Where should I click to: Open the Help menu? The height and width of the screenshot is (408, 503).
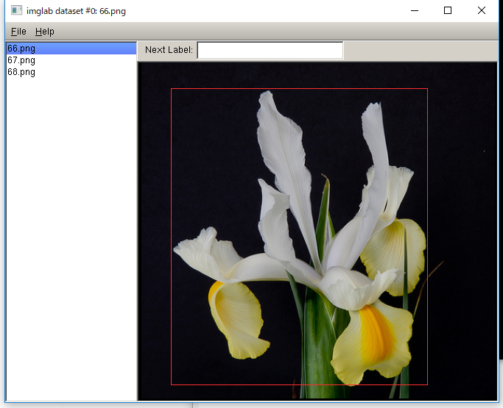tap(45, 32)
